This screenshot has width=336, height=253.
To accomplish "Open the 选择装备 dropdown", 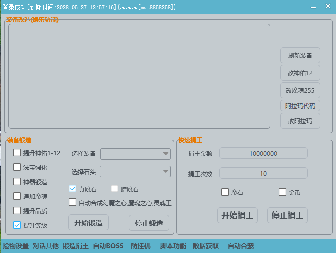I will coord(135,154).
